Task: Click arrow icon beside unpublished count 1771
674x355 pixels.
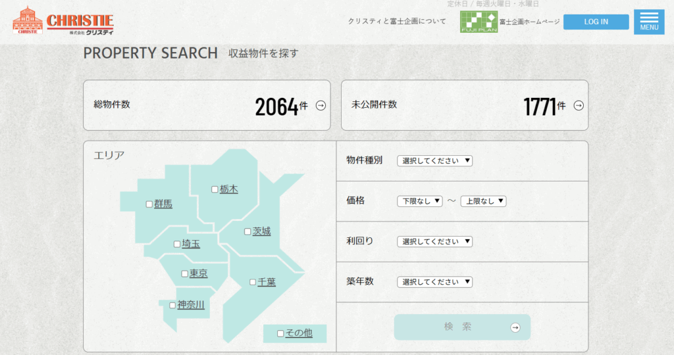Action: click(579, 105)
